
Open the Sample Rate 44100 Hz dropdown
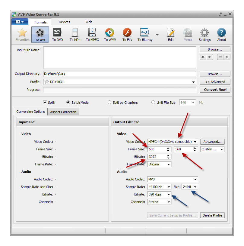pyautogui.click(x=159, y=187)
